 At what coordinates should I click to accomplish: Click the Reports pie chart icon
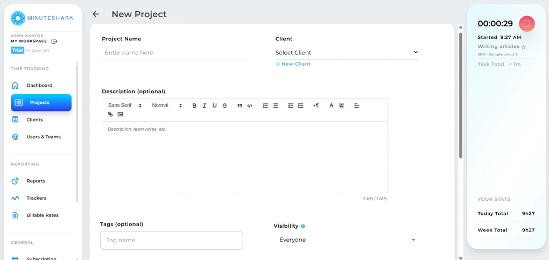tap(15, 181)
